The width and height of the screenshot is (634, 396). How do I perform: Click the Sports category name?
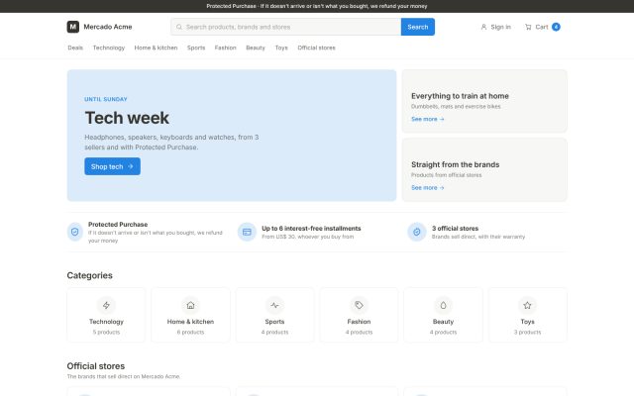pos(274,322)
